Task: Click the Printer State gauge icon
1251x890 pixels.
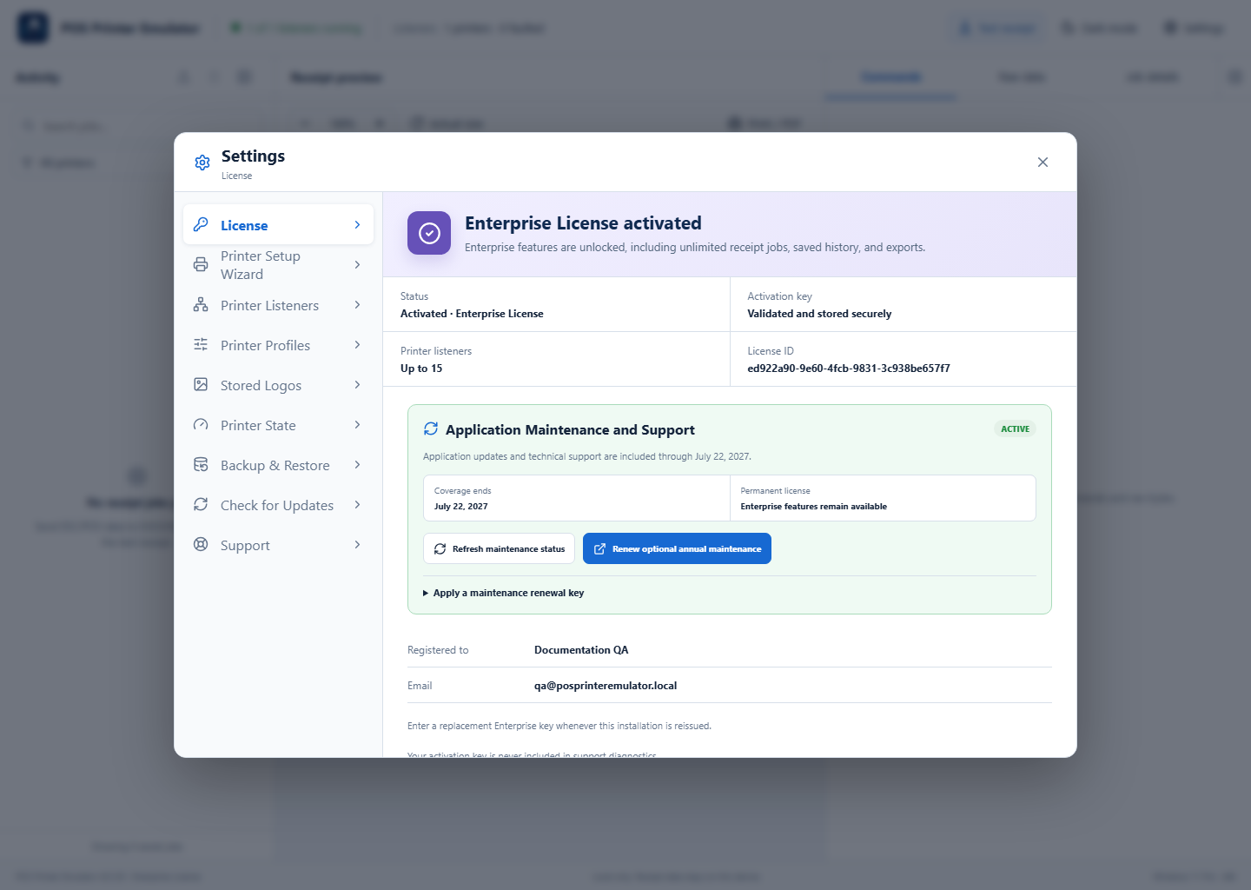Action: (201, 424)
